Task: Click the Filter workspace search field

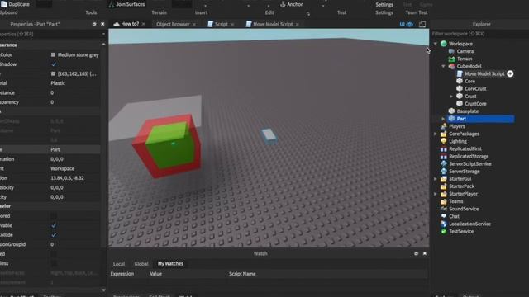Action: point(479,34)
